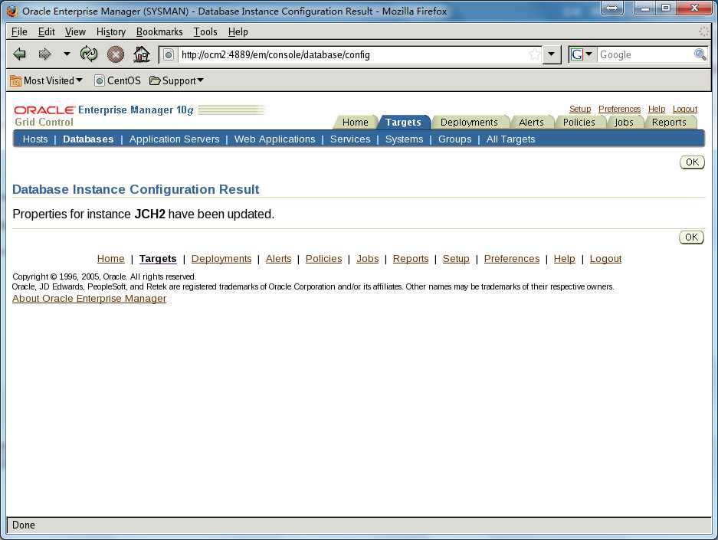718x540 pixels.
Task: Click the footer Alerts link
Action: click(x=278, y=259)
